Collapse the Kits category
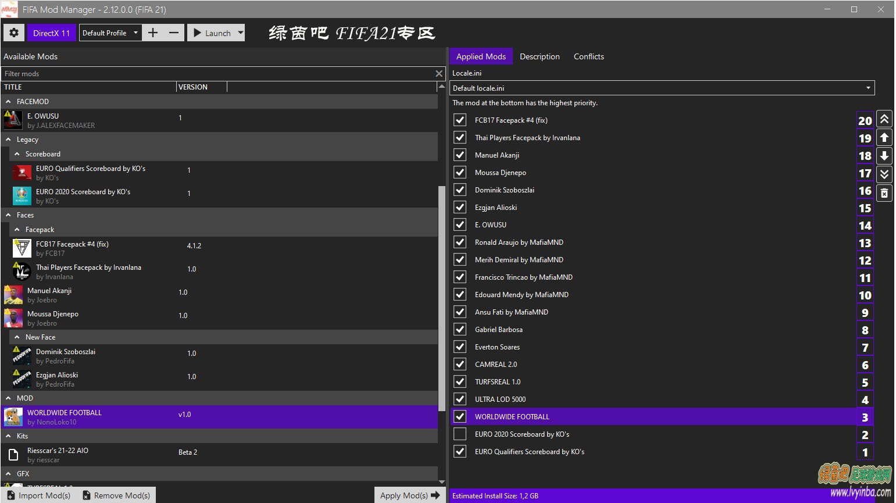This screenshot has width=896, height=503. [x=8, y=436]
